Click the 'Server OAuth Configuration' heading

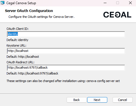29,11
